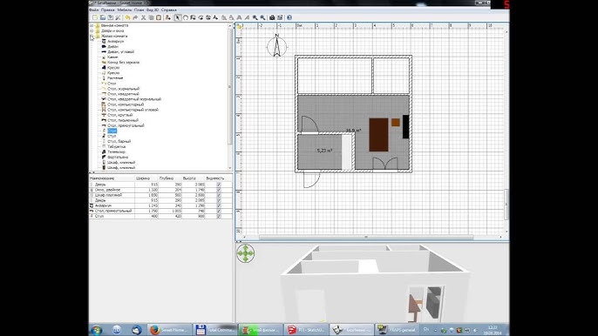The image size is (598, 336).
Task: Expand the Ванная комната folder
Action: coord(92,25)
